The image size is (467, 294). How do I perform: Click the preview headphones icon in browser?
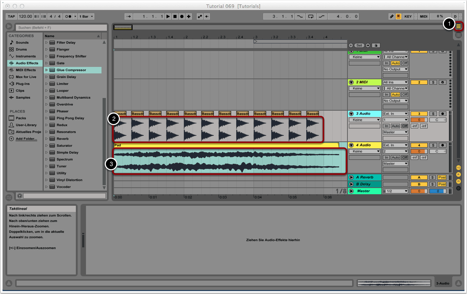tap(20, 196)
